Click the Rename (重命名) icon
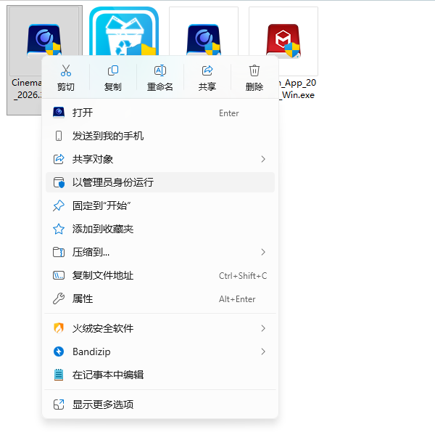The width and height of the screenshot is (435, 443). tap(160, 70)
